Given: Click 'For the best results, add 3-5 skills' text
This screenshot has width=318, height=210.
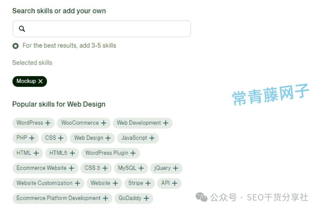Looking at the screenshot, I should (x=69, y=46).
